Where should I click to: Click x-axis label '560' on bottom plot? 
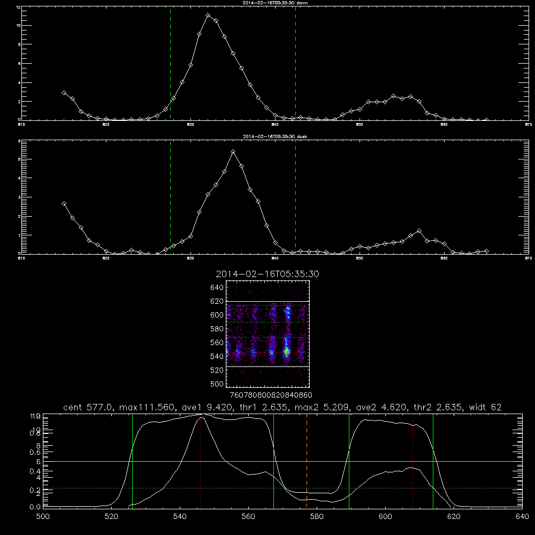pos(248,517)
